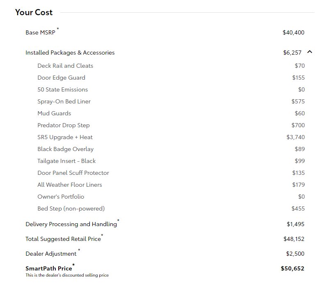Click Delivery Processing and Handling asterisk
331x284 pixels.
coord(118,220)
